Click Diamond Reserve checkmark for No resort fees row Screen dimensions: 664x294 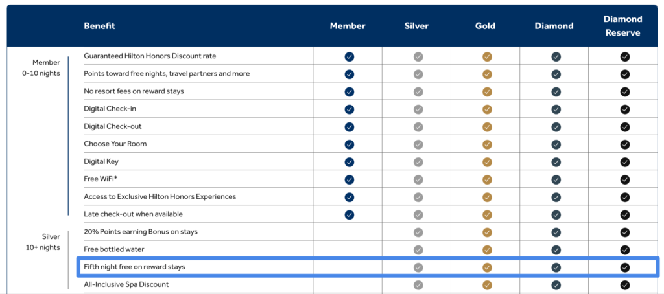pyautogui.click(x=624, y=92)
